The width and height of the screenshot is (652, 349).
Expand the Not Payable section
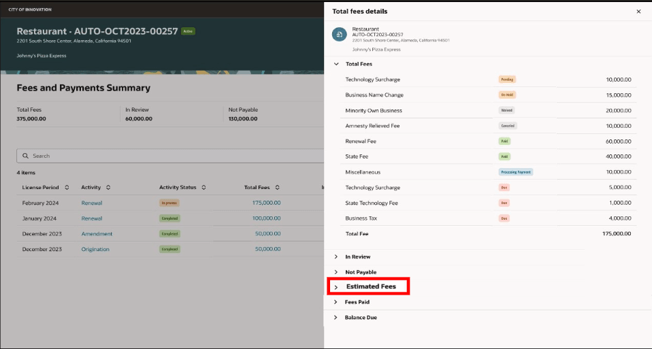coord(336,272)
